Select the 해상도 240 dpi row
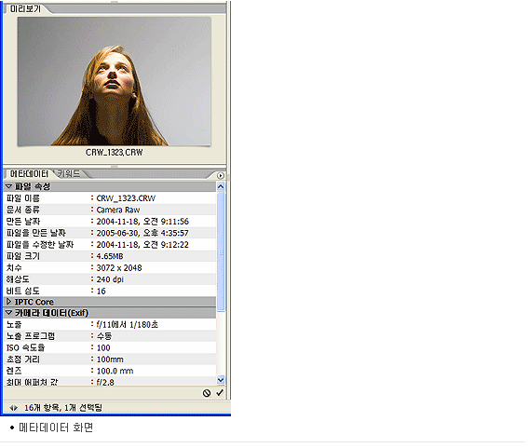 [x=110, y=279]
